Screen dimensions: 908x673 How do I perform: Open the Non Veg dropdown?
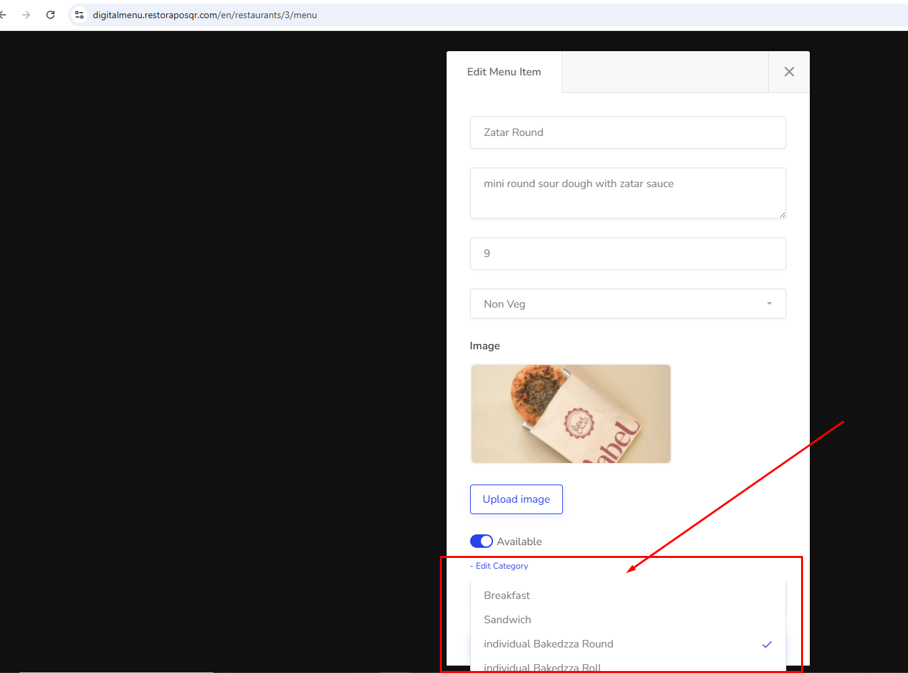pyautogui.click(x=628, y=304)
